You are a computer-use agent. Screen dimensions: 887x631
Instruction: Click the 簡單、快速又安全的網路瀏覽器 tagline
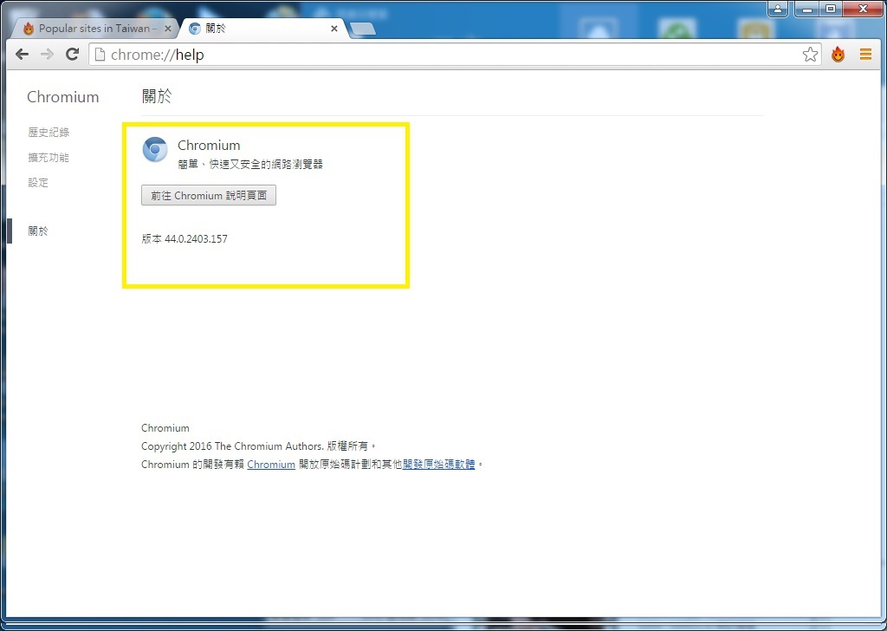point(250,164)
